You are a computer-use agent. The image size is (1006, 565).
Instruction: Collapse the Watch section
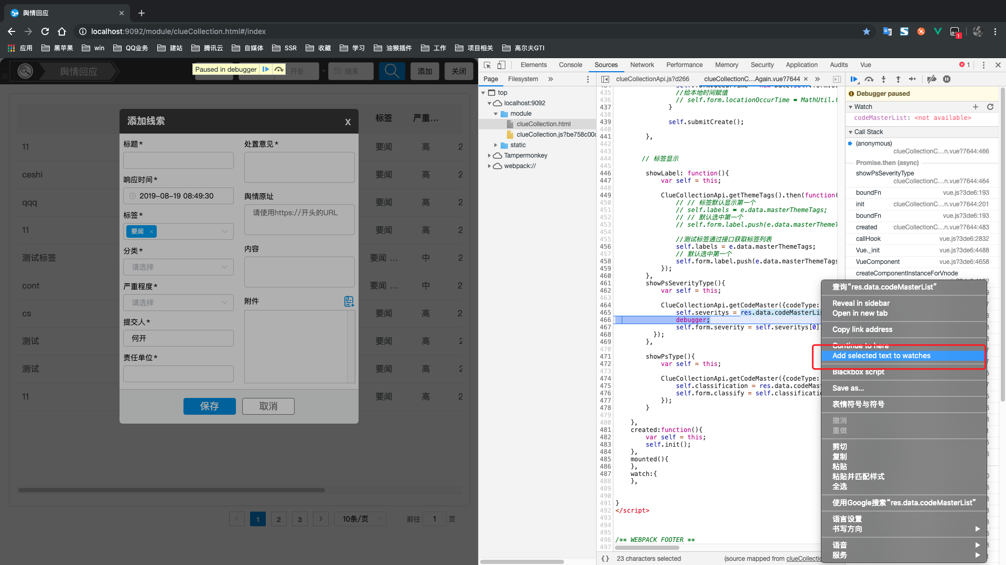pos(851,107)
